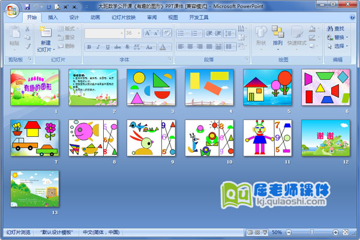
Task: Switch to the Slide Show tab
Action: [123, 17]
